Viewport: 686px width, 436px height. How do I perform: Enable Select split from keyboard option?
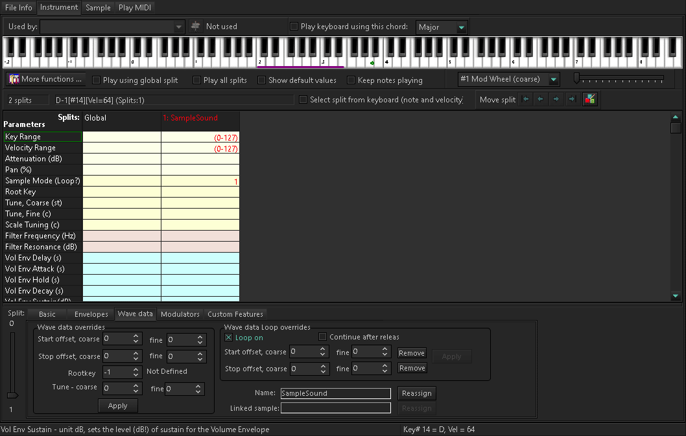(x=302, y=99)
